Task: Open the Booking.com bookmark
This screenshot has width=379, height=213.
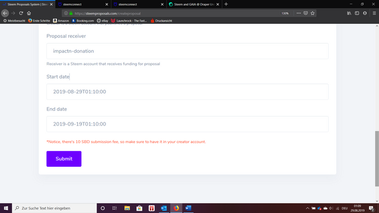Action: click(x=83, y=21)
